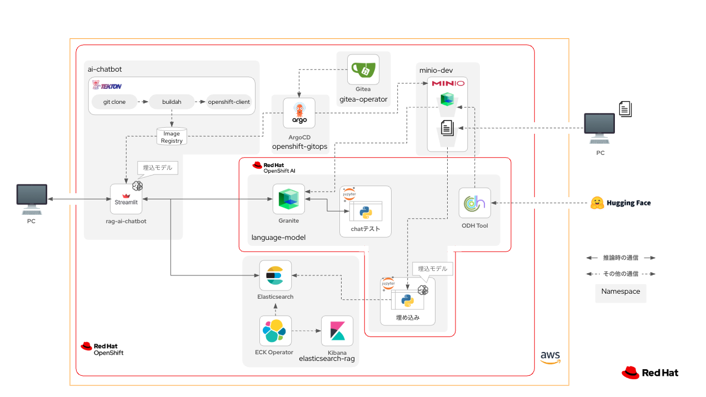Click the Elasticsearch icon

[x=276, y=275]
